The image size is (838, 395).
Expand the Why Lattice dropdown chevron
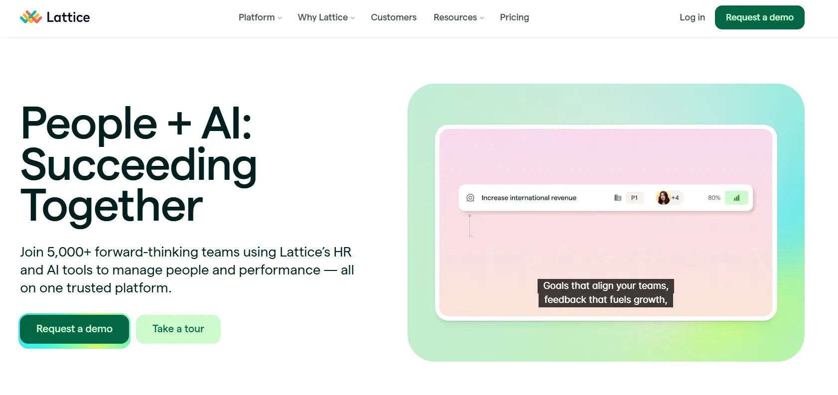coord(353,18)
